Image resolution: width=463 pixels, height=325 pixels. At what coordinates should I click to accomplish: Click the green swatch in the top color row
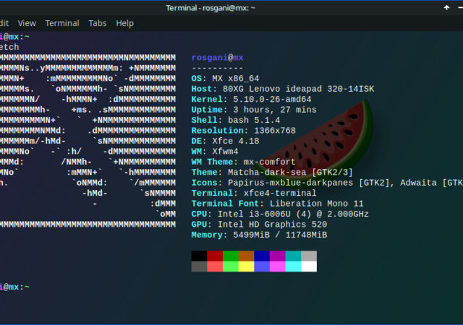pos(231,256)
